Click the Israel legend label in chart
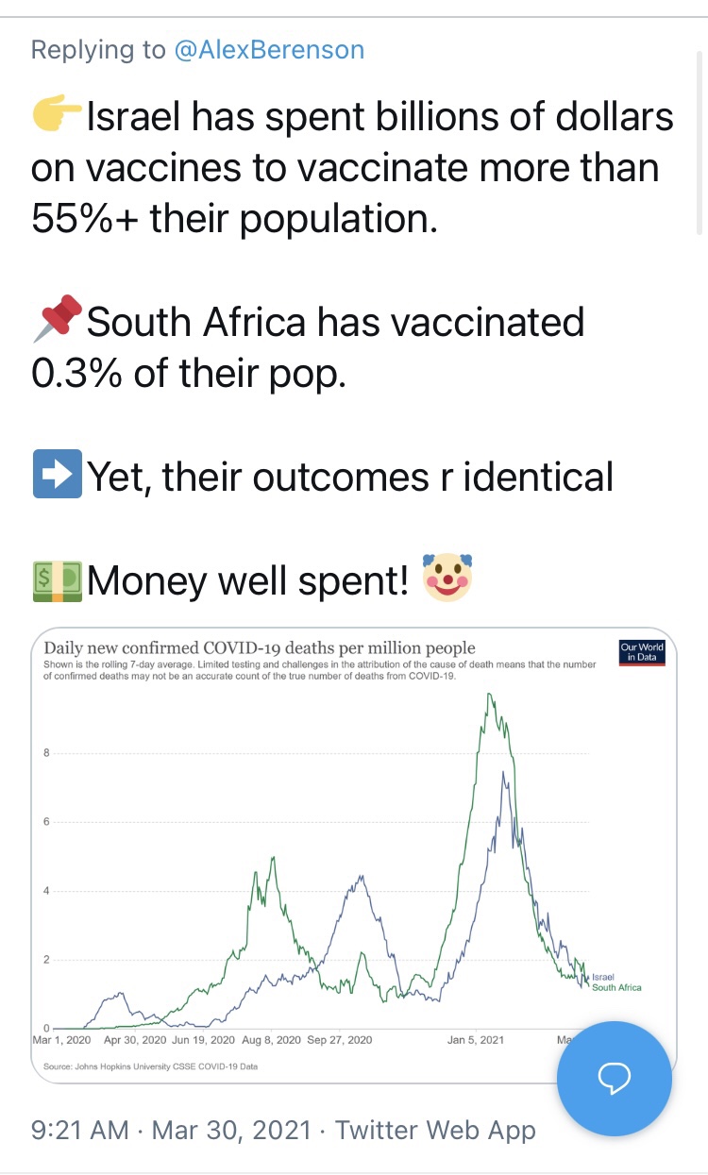Viewport: 708px width, 1175px height. click(x=603, y=976)
